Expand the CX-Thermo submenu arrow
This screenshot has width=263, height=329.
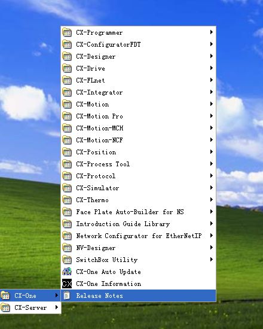pos(212,200)
